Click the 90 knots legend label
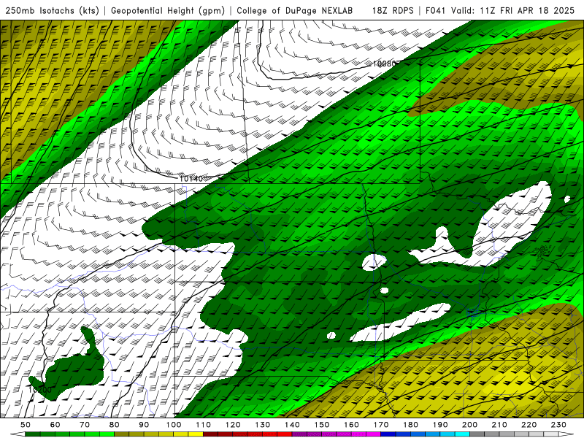This screenshot has width=584, height=438. coord(144,425)
